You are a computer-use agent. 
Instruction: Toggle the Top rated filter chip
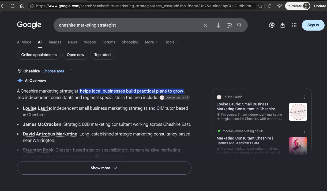[102, 55]
